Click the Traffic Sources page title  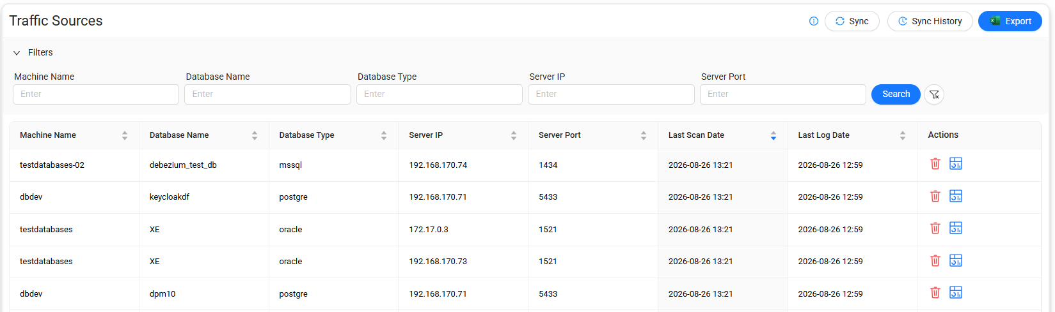(x=56, y=21)
